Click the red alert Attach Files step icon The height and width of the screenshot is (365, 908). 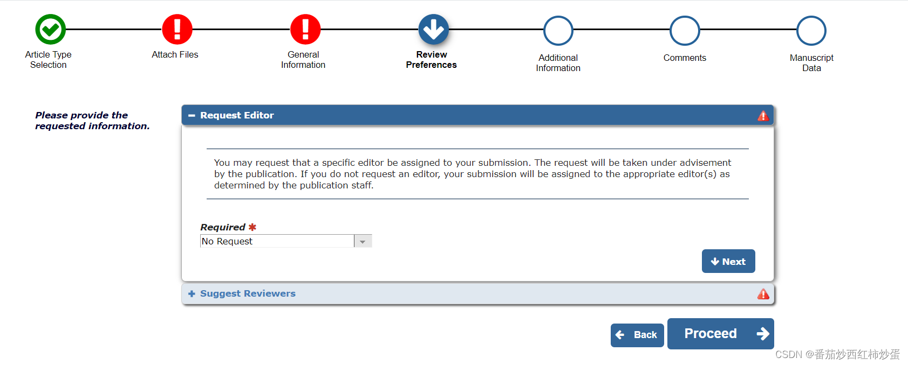coord(177,29)
